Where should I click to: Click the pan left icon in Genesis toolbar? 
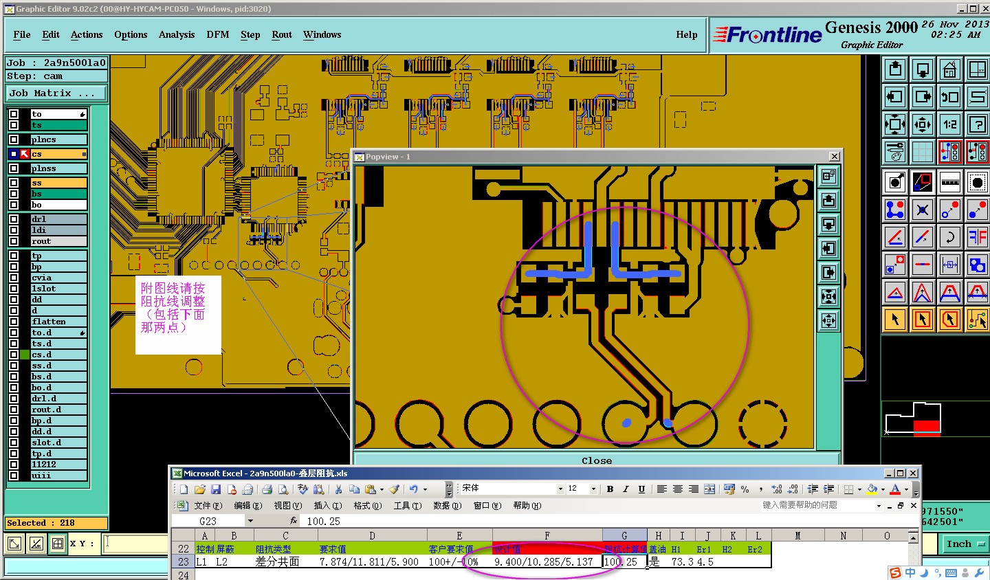click(895, 96)
